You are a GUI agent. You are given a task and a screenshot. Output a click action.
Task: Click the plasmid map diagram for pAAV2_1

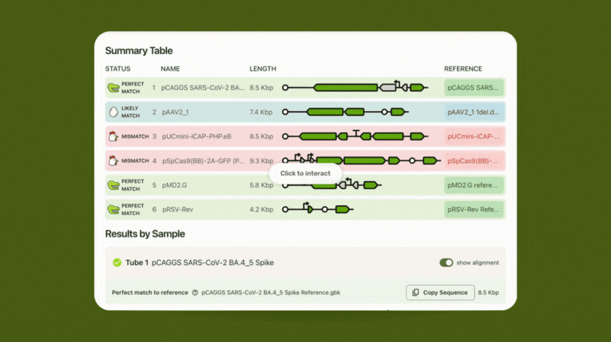pyautogui.click(x=345, y=112)
